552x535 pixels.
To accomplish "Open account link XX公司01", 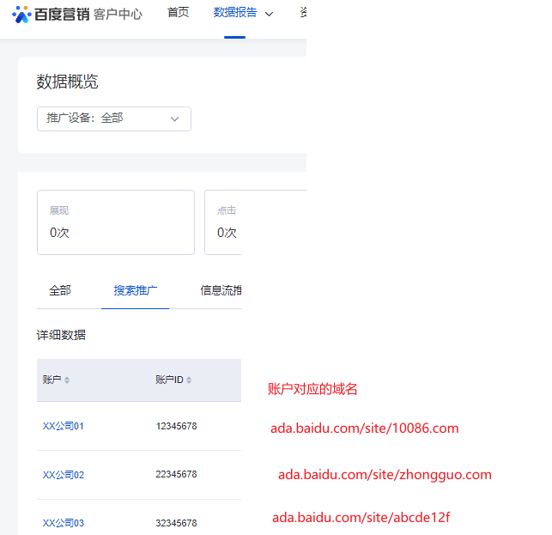I will pos(64,426).
